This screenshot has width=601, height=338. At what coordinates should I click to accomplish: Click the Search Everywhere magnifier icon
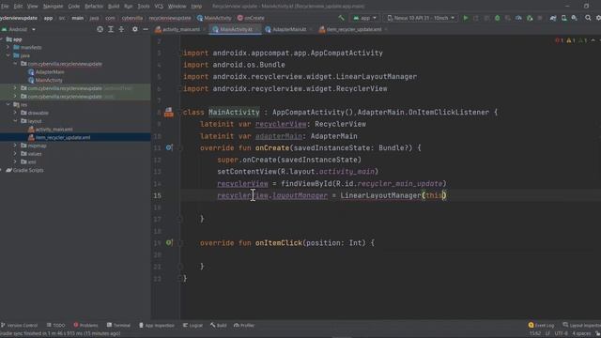(588, 18)
